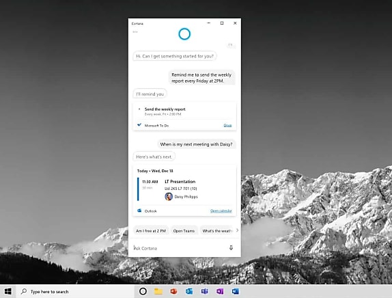
Task: Click the link beside Microsoft To Do
Action: [x=227, y=125]
